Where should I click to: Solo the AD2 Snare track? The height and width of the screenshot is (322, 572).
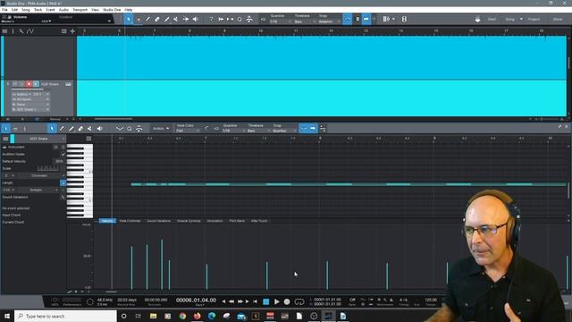(x=21, y=84)
